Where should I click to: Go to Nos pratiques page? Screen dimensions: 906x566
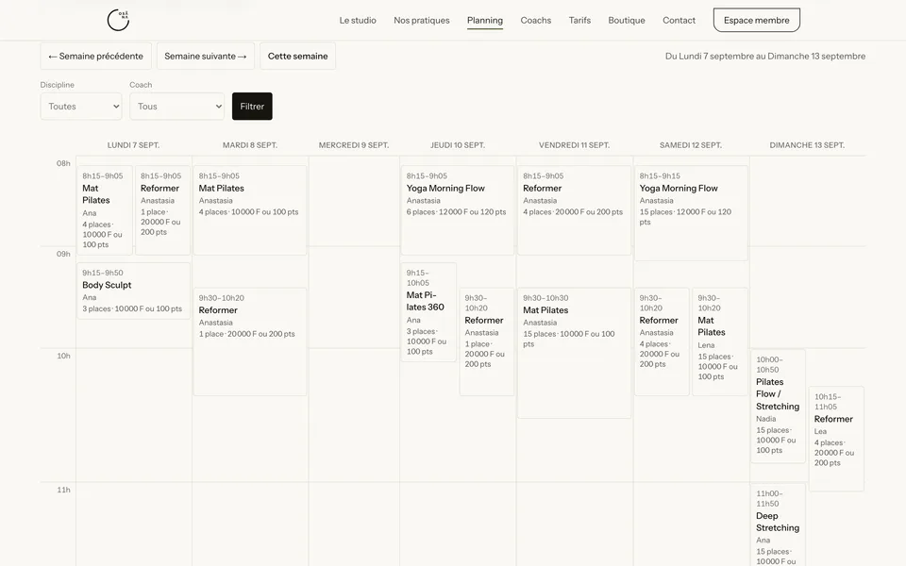tap(421, 20)
